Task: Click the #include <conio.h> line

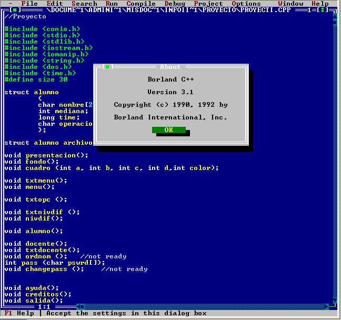Action: (42, 29)
